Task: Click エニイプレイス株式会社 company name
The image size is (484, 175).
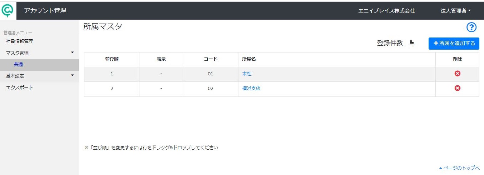Action: coord(386,11)
